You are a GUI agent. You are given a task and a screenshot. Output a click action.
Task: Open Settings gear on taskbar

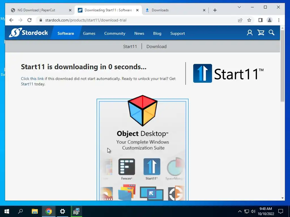(63, 211)
